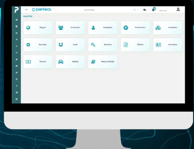This screenshot has width=194, height=149.
Task: Open the Customer tile with people icon
Action: [x=70, y=28]
